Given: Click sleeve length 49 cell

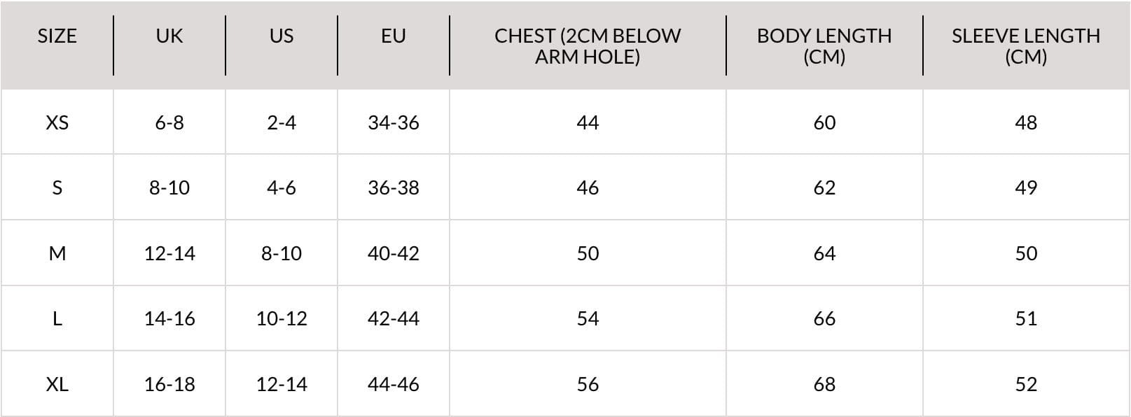Looking at the screenshot, I should (x=1026, y=188).
